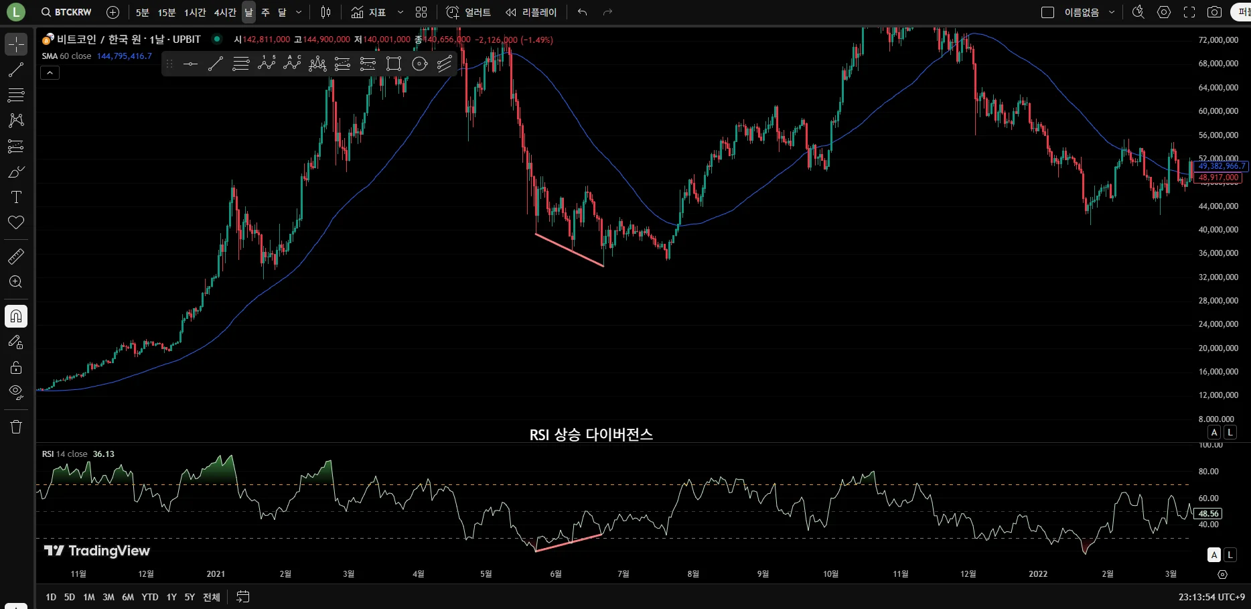Switch to the 5분 timeframe
Screen dimensions: 1251x609
pos(142,12)
